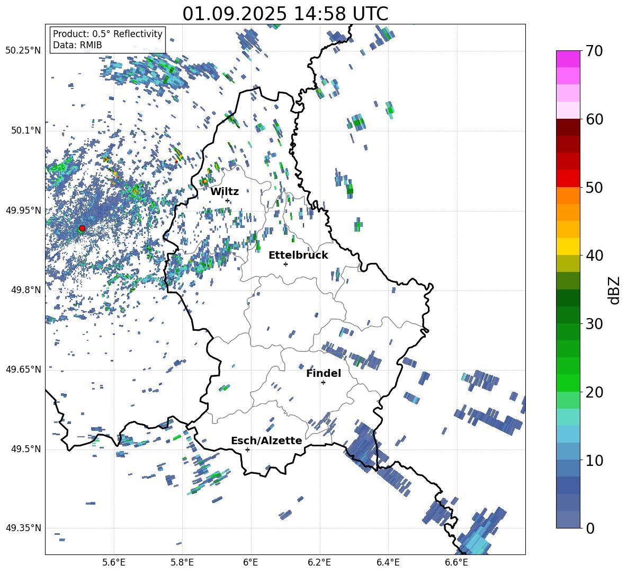
Task: Click the 49.8°N latitude label
Action: pos(26,290)
